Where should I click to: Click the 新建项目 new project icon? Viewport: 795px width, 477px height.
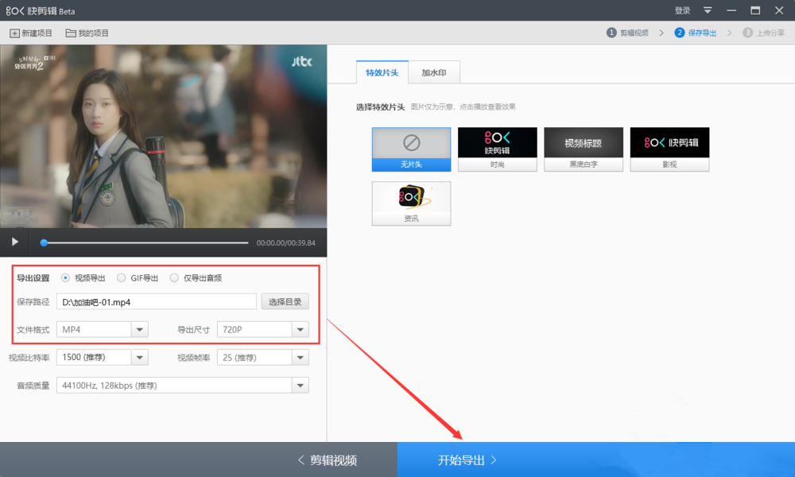pos(14,33)
